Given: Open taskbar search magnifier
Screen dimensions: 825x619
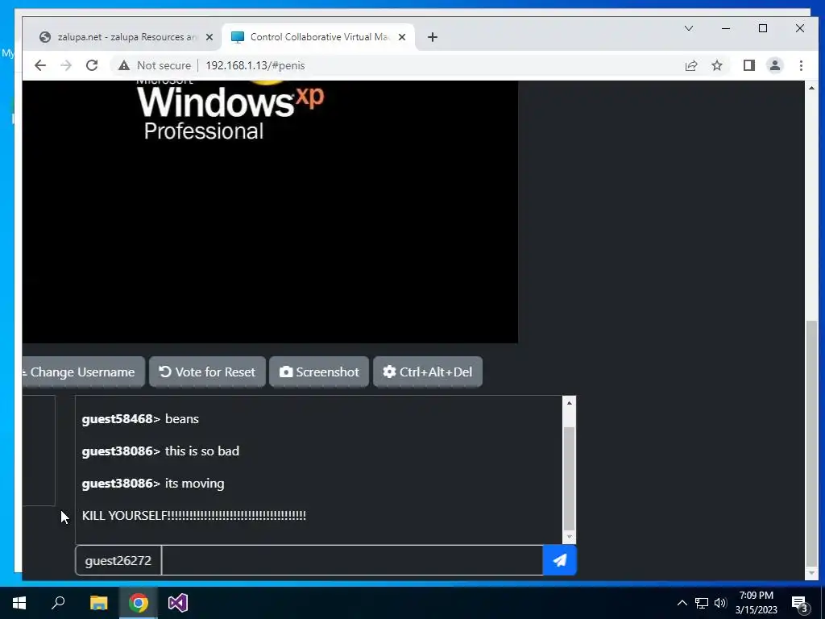Looking at the screenshot, I should [x=58, y=603].
